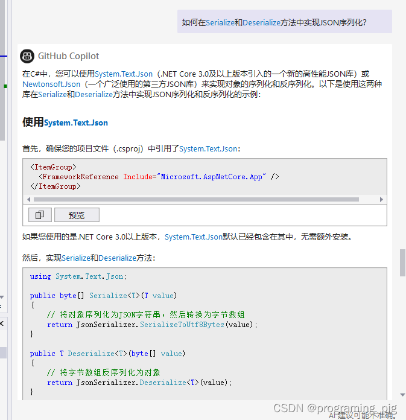
Task: Click System.Text.Json in the 使用 heading
Action: (x=76, y=122)
